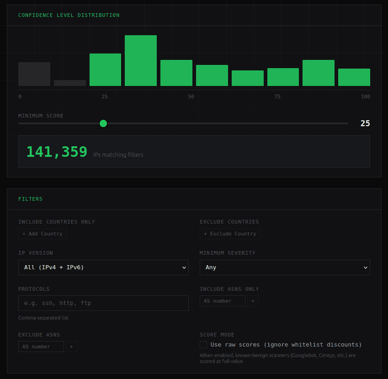
Task: Click the Exclude ASNs AS number field
Action: point(41,347)
